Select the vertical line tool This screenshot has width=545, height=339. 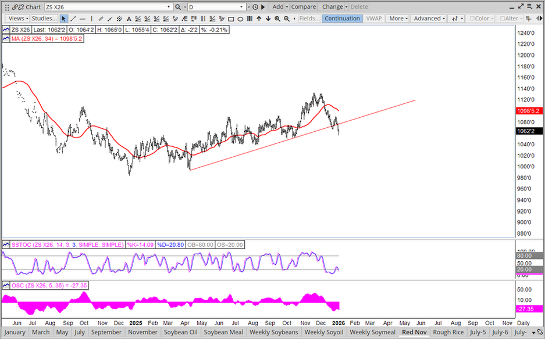pyautogui.click(x=92, y=19)
